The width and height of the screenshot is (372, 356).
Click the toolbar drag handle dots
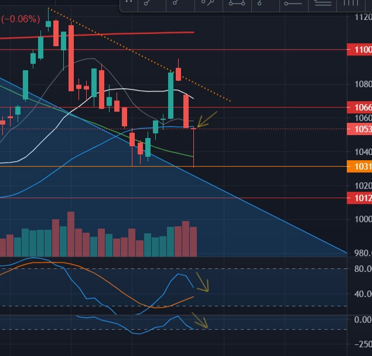pyautogui.click(x=129, y=4)
